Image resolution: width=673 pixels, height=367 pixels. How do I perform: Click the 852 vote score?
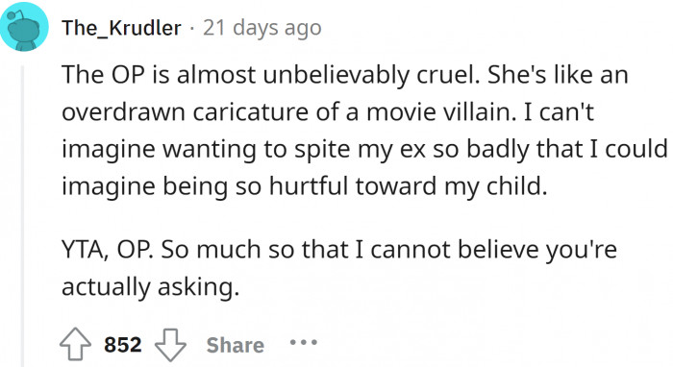123,345
